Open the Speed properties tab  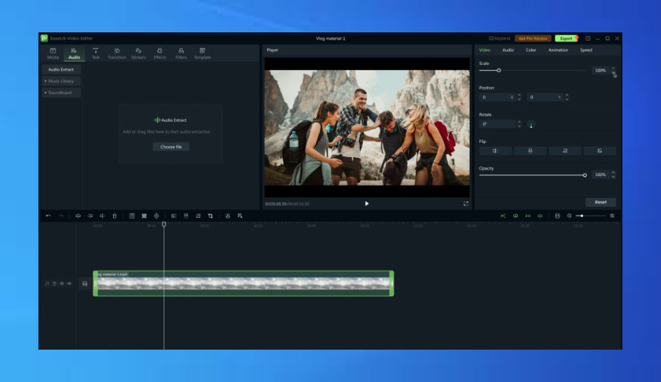[x=586, y=50]
